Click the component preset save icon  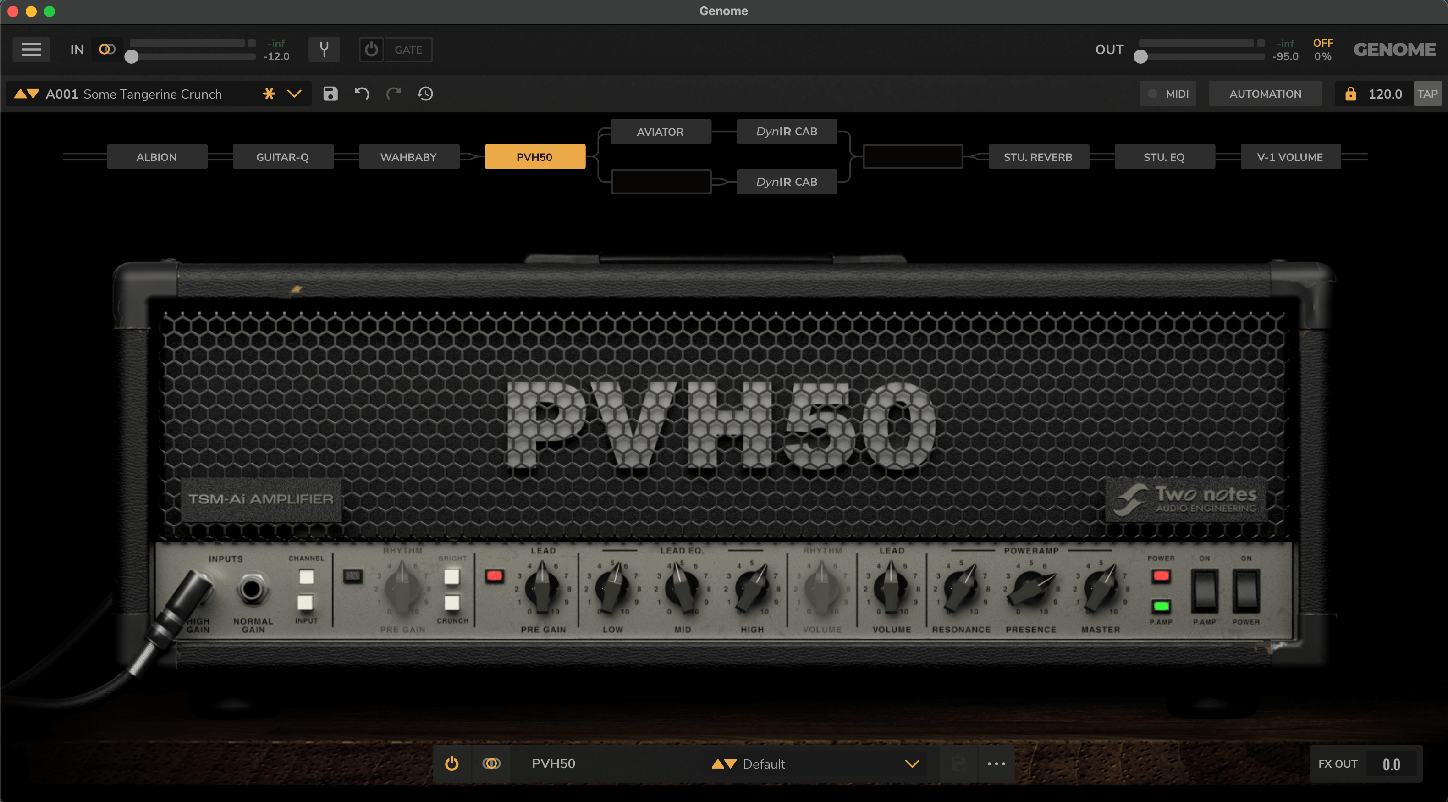(x=958, y=764)
